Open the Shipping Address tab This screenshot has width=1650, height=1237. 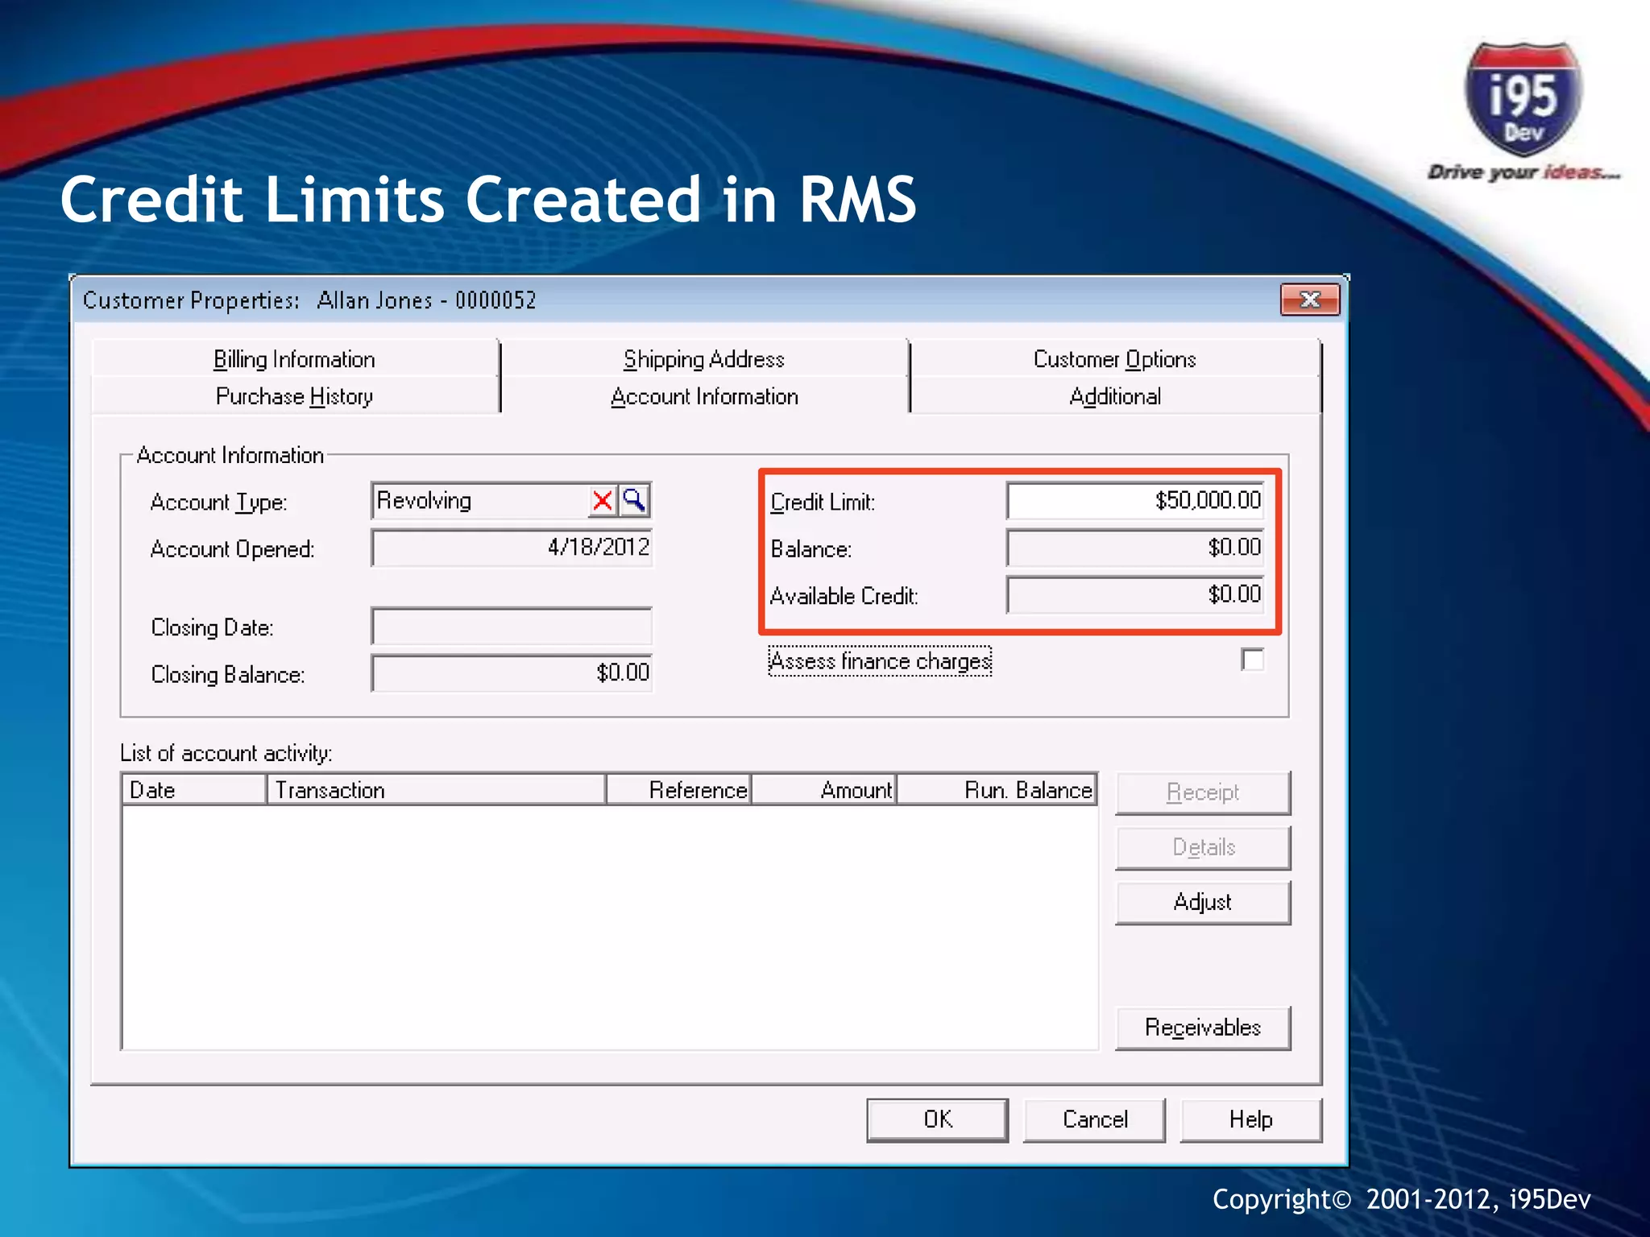(704, 359)
